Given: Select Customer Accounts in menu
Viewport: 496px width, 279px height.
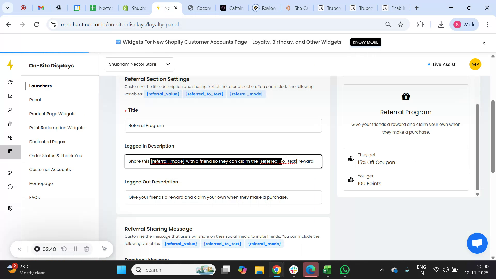Looking at the screenshot, I should [50, 169].
